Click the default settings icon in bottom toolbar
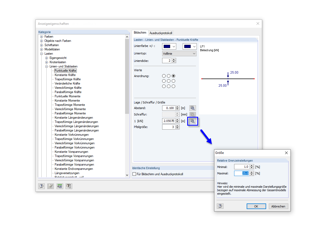Screen dimensions: 320x240 69,186
